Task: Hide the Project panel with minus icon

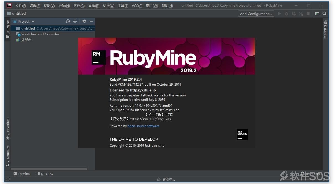Action: tap(91, 21)
